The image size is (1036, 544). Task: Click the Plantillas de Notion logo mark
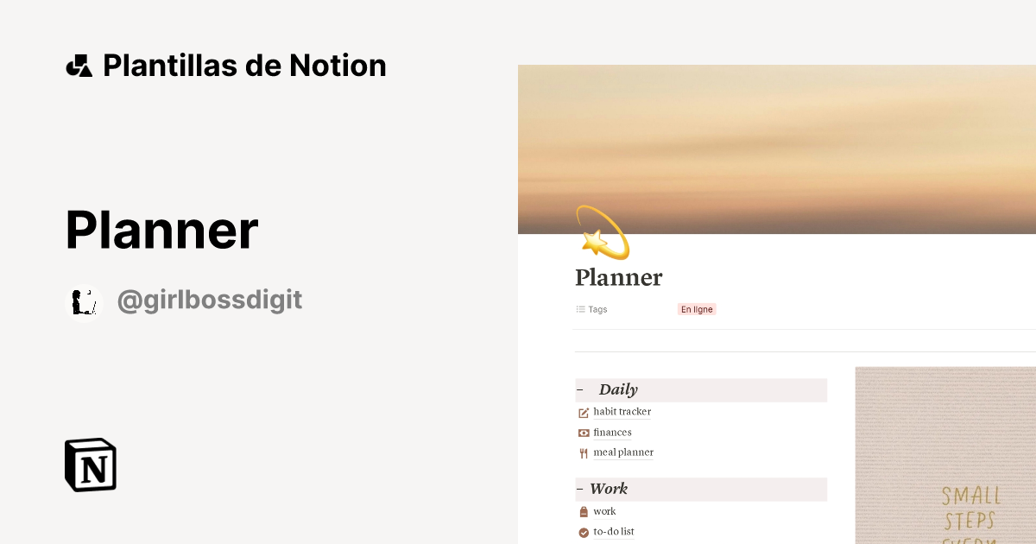coord(79,65)
